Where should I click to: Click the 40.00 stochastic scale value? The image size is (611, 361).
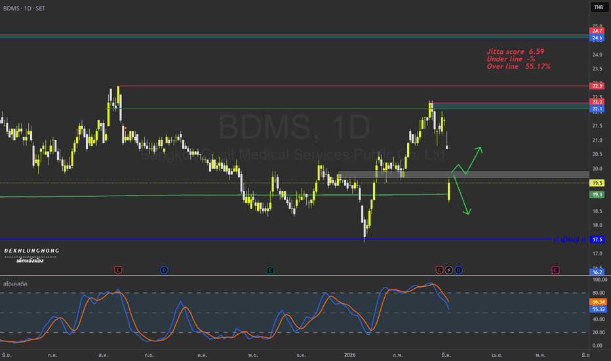coord(599,319)
